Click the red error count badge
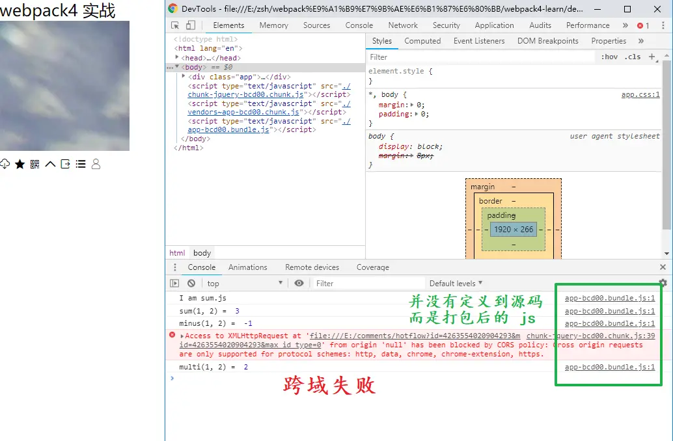Screen dimensions: 673x441 click(x=643, y=26)
